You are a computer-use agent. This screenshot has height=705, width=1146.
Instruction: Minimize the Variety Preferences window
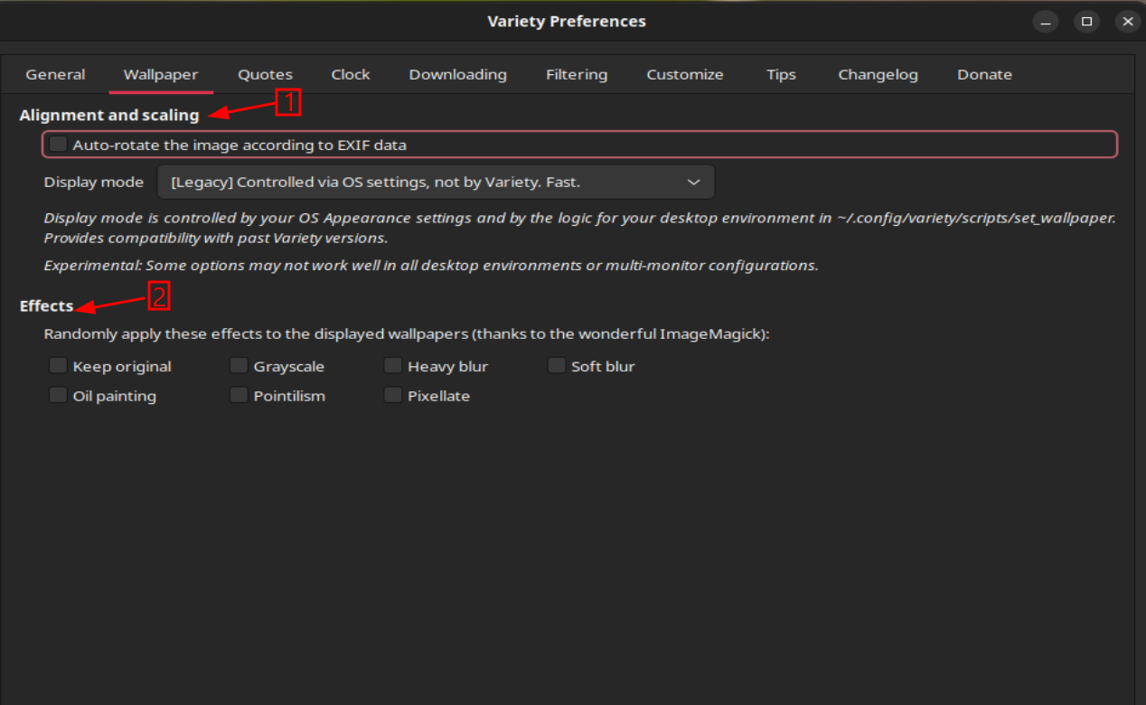pyautogui.click(x=1046, y=21)
